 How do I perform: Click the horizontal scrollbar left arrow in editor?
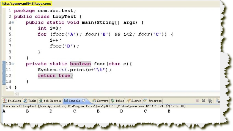pyautogui.click(x=16, y=94)
